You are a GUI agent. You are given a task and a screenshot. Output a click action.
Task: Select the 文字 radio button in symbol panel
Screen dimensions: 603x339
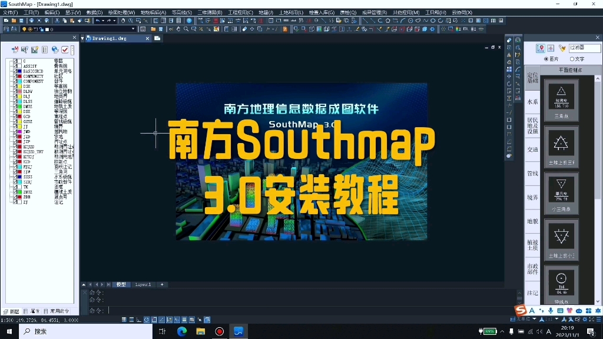572,59
